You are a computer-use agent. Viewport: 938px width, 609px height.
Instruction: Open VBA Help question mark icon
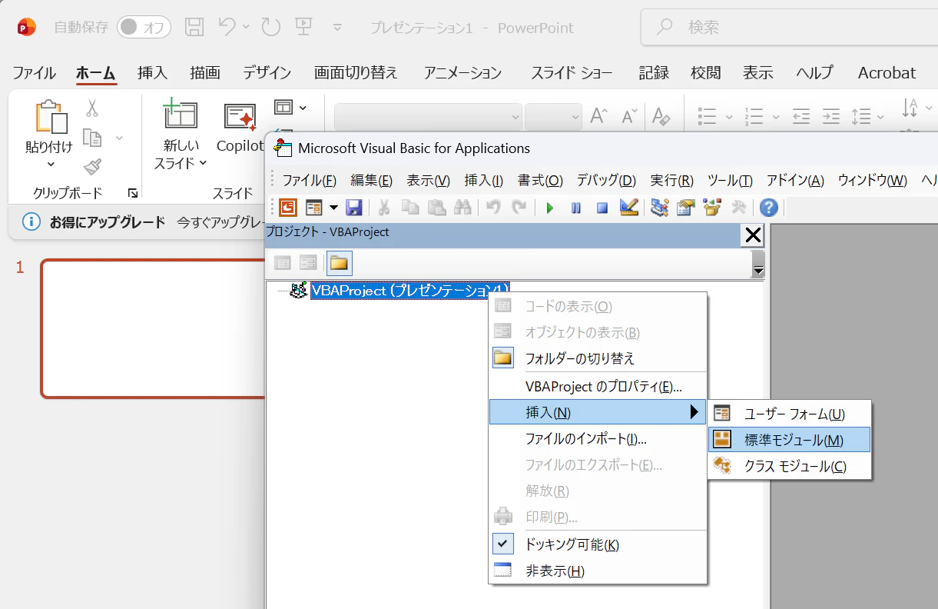point(768,208)
